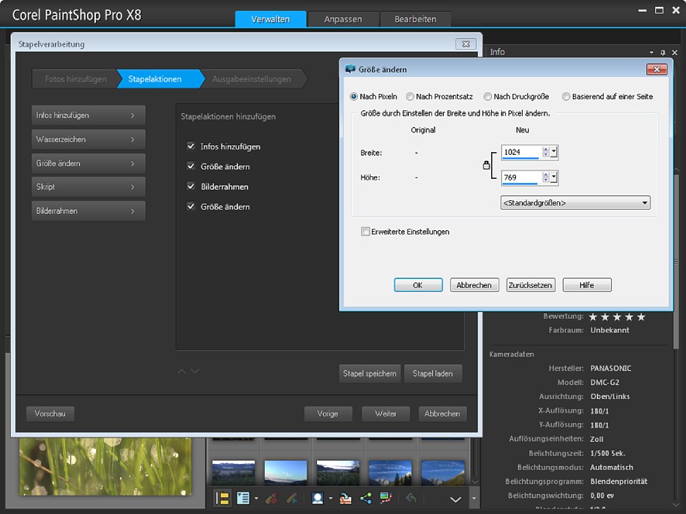Click the capture editing brush icon
Screen dimensions: 686x514
tap(271, 498)
